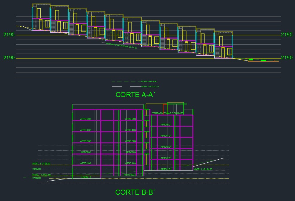295x201 pixels.
Task: Select the APTO 503 label
Action: coord(130,119)
